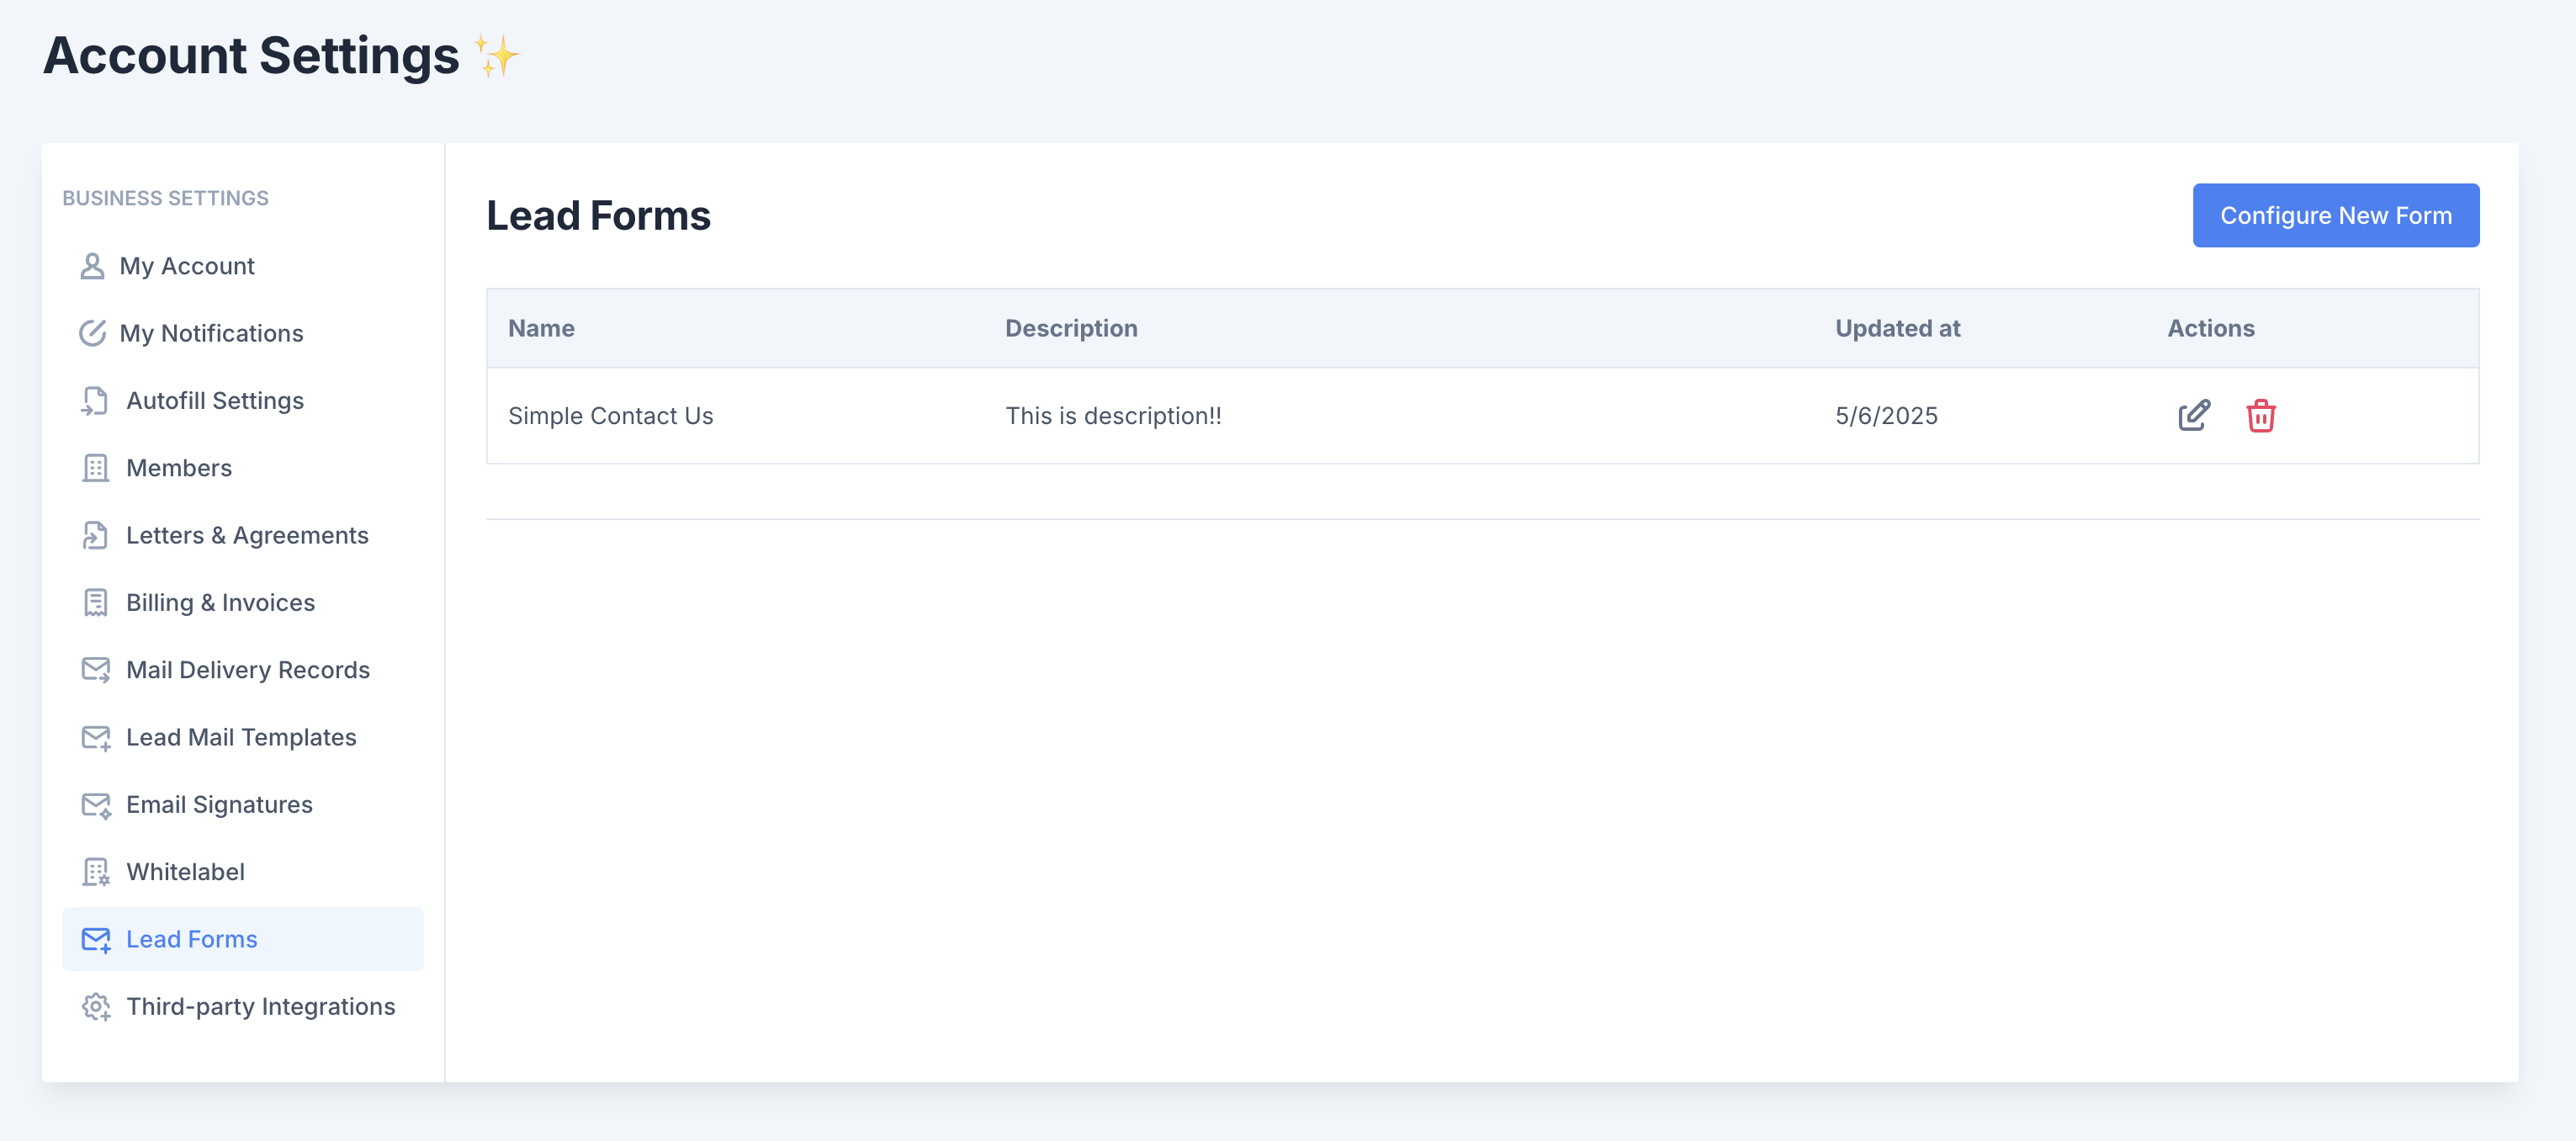Click the Name column header
Image resolution: width=2576 pixels, height=1141 pixels.
pos(541,328)
